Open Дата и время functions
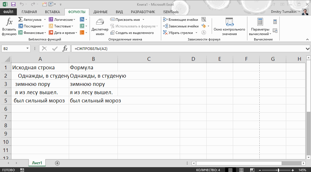 pos(63,33)
